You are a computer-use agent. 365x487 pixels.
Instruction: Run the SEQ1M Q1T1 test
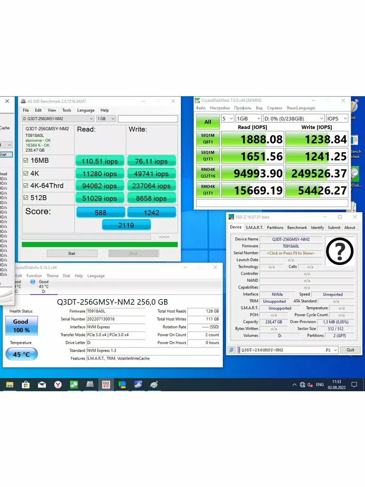click(x=208, y=156)
